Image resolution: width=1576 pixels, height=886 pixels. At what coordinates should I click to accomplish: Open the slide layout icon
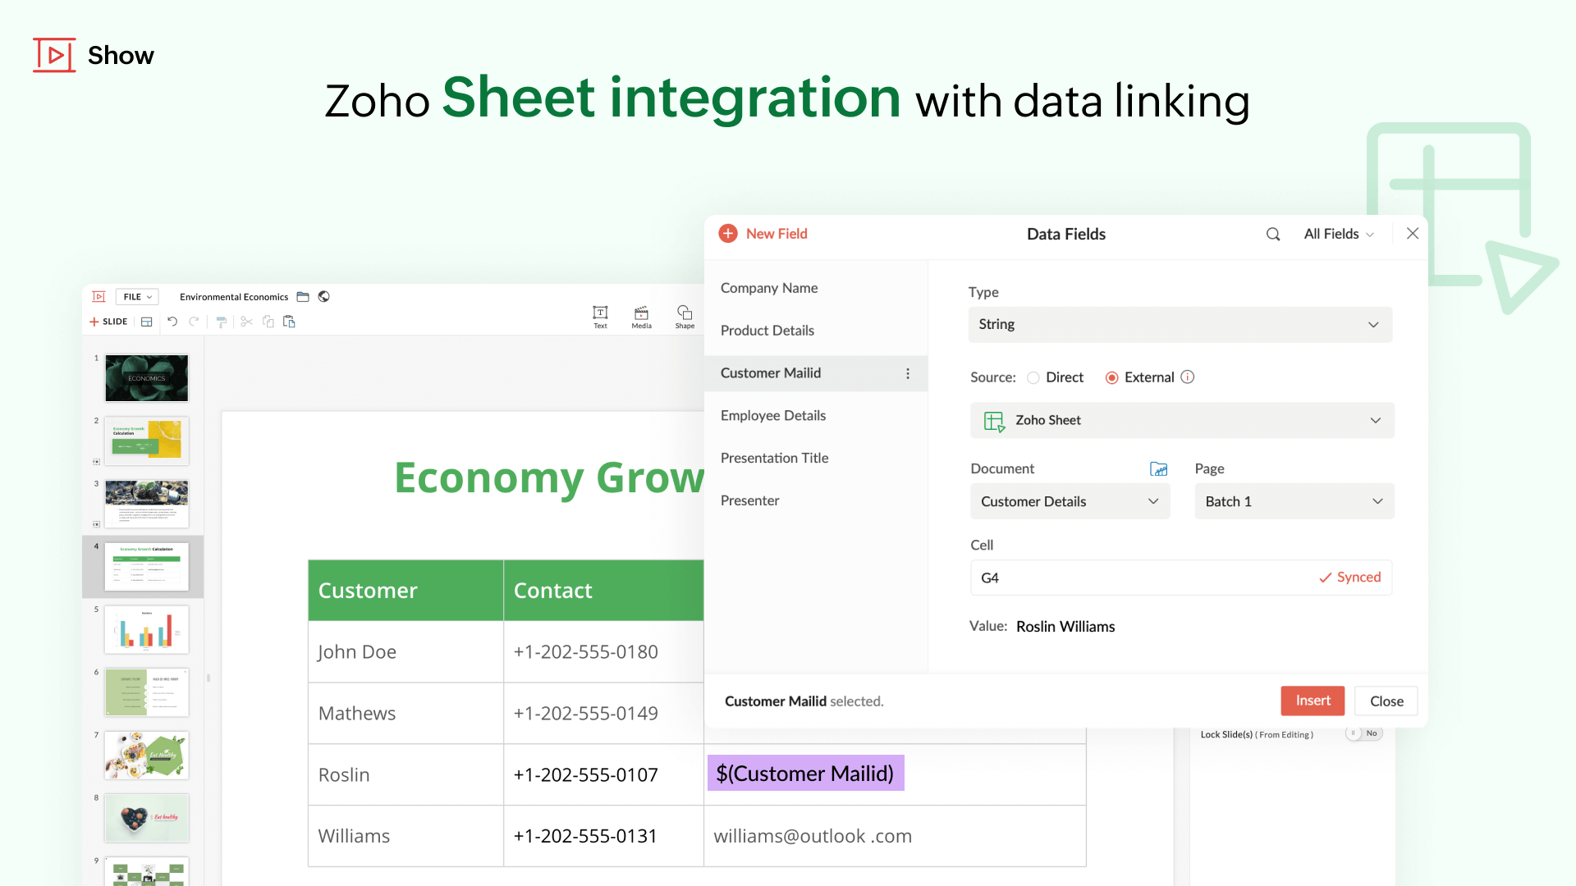coord(146,322)
